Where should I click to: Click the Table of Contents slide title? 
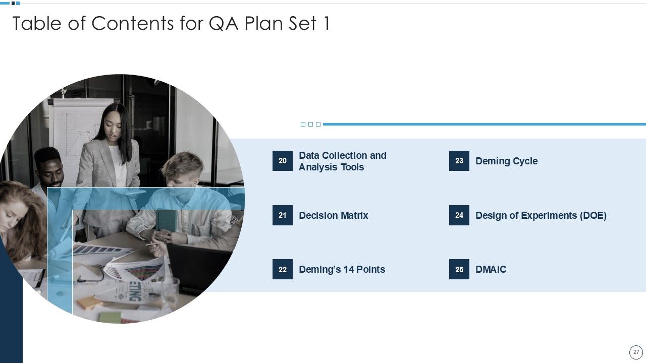[x=171, y=23]
